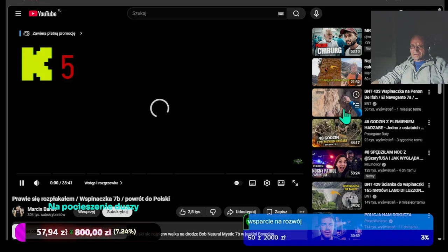Switch to theater mode

[281, 183]
